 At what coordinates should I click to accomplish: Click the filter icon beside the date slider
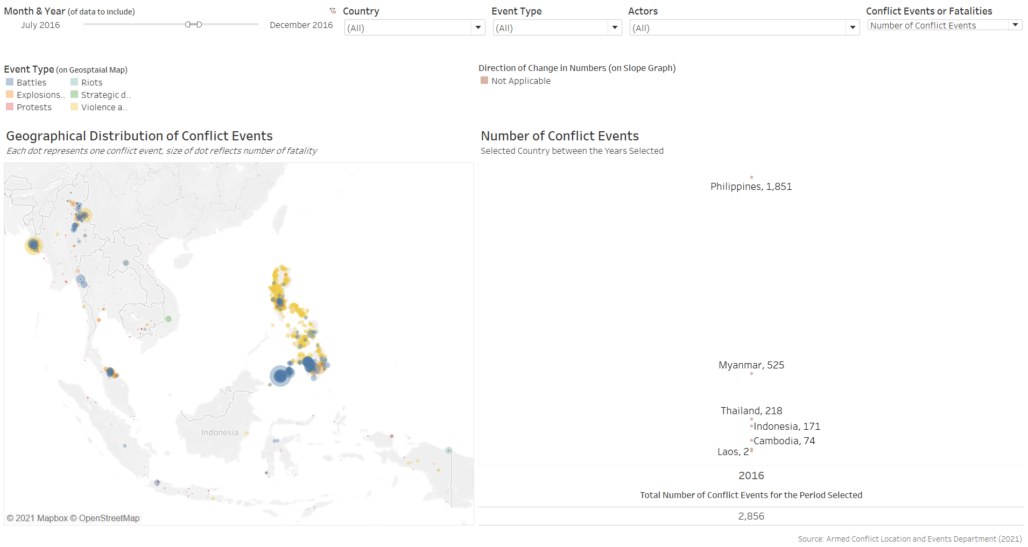(x=333, y=11)
